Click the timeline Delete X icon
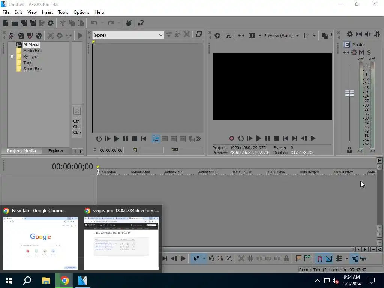 pyautogui.click(x=241, y=259)
